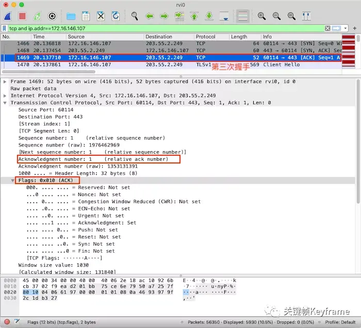Jump to the first packet

194,16
